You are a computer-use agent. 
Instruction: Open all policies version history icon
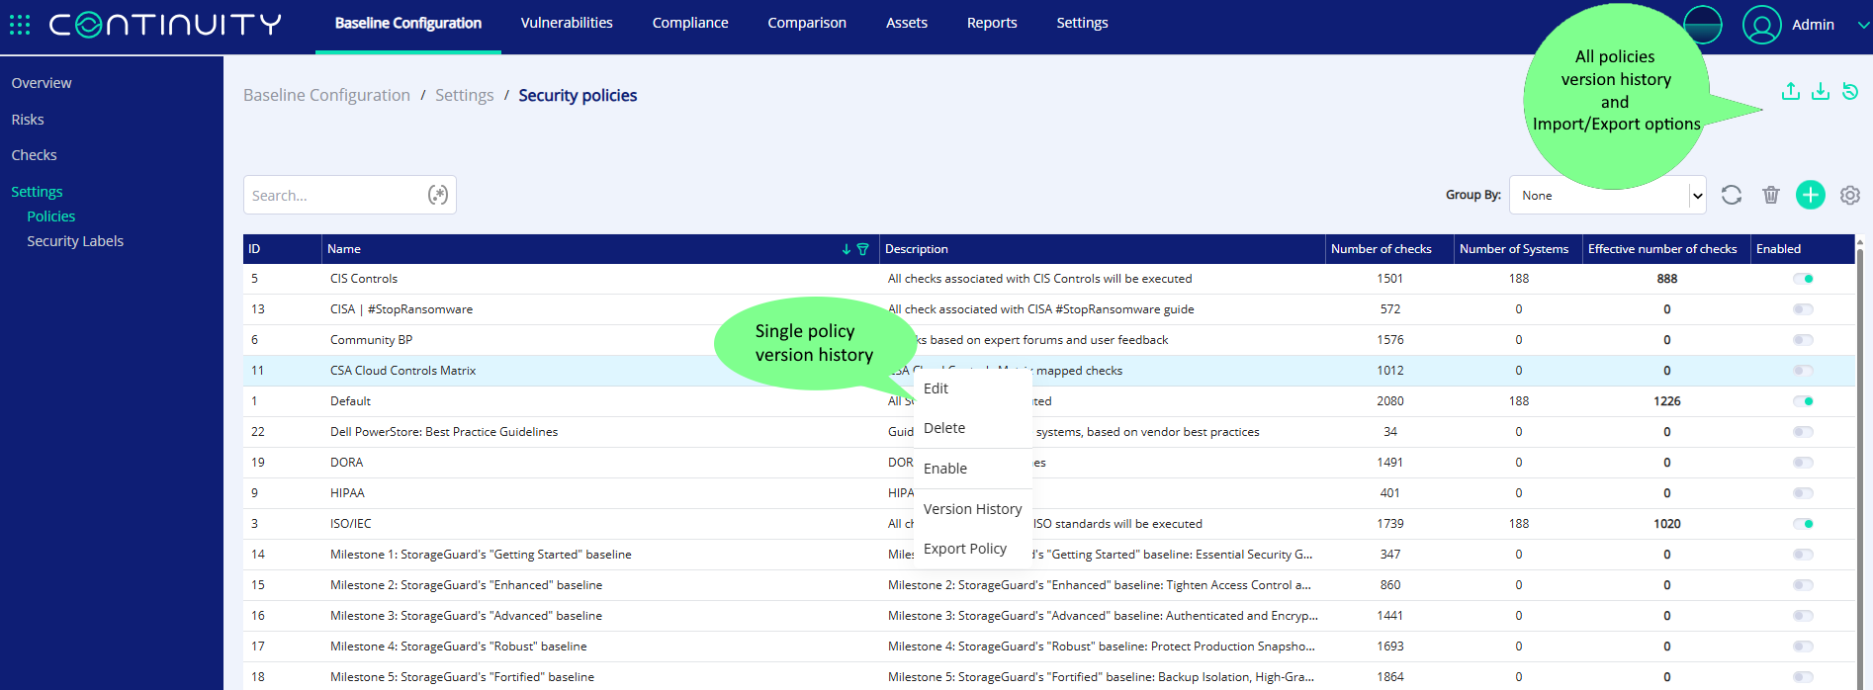tap(1850, 91)
